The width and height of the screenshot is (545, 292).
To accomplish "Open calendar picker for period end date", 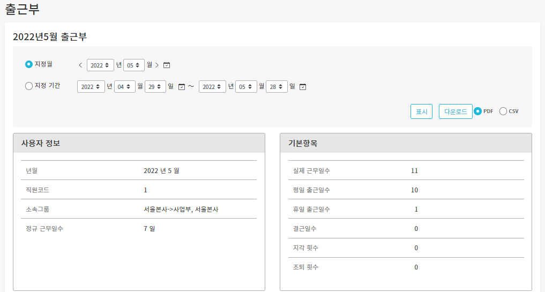I will [303, 87].
